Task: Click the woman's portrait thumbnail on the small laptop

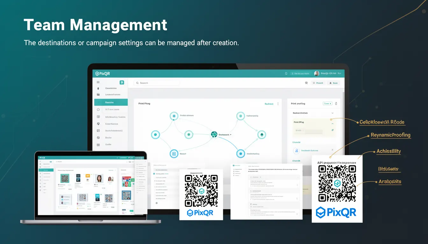Action: click(99, 179)
